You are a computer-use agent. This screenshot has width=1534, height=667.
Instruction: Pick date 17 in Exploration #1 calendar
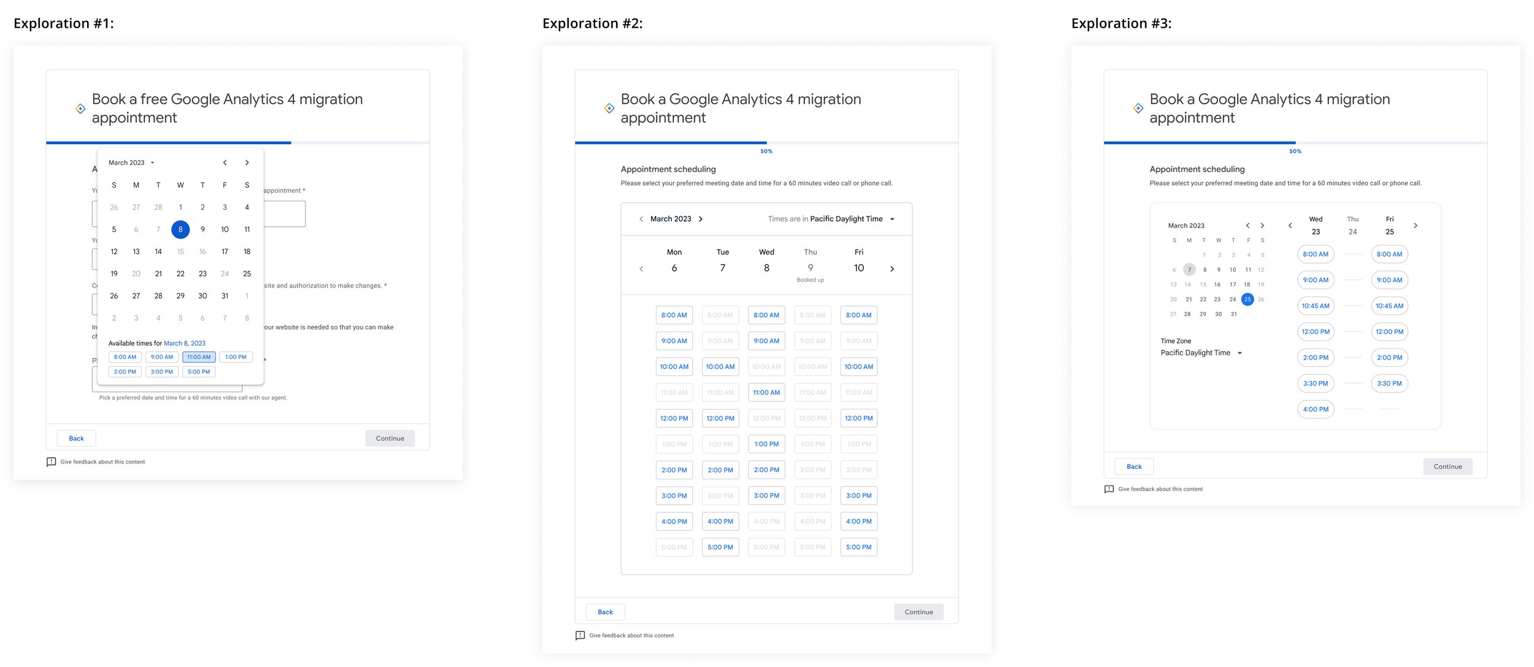(x=225, y=252)
